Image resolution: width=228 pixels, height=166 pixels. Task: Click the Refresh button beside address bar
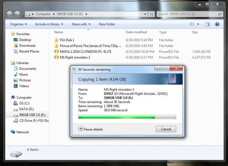[x=151, y=14]
